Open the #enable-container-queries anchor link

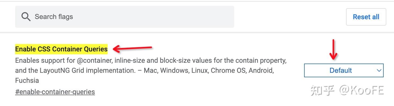(x=55, y=92)
